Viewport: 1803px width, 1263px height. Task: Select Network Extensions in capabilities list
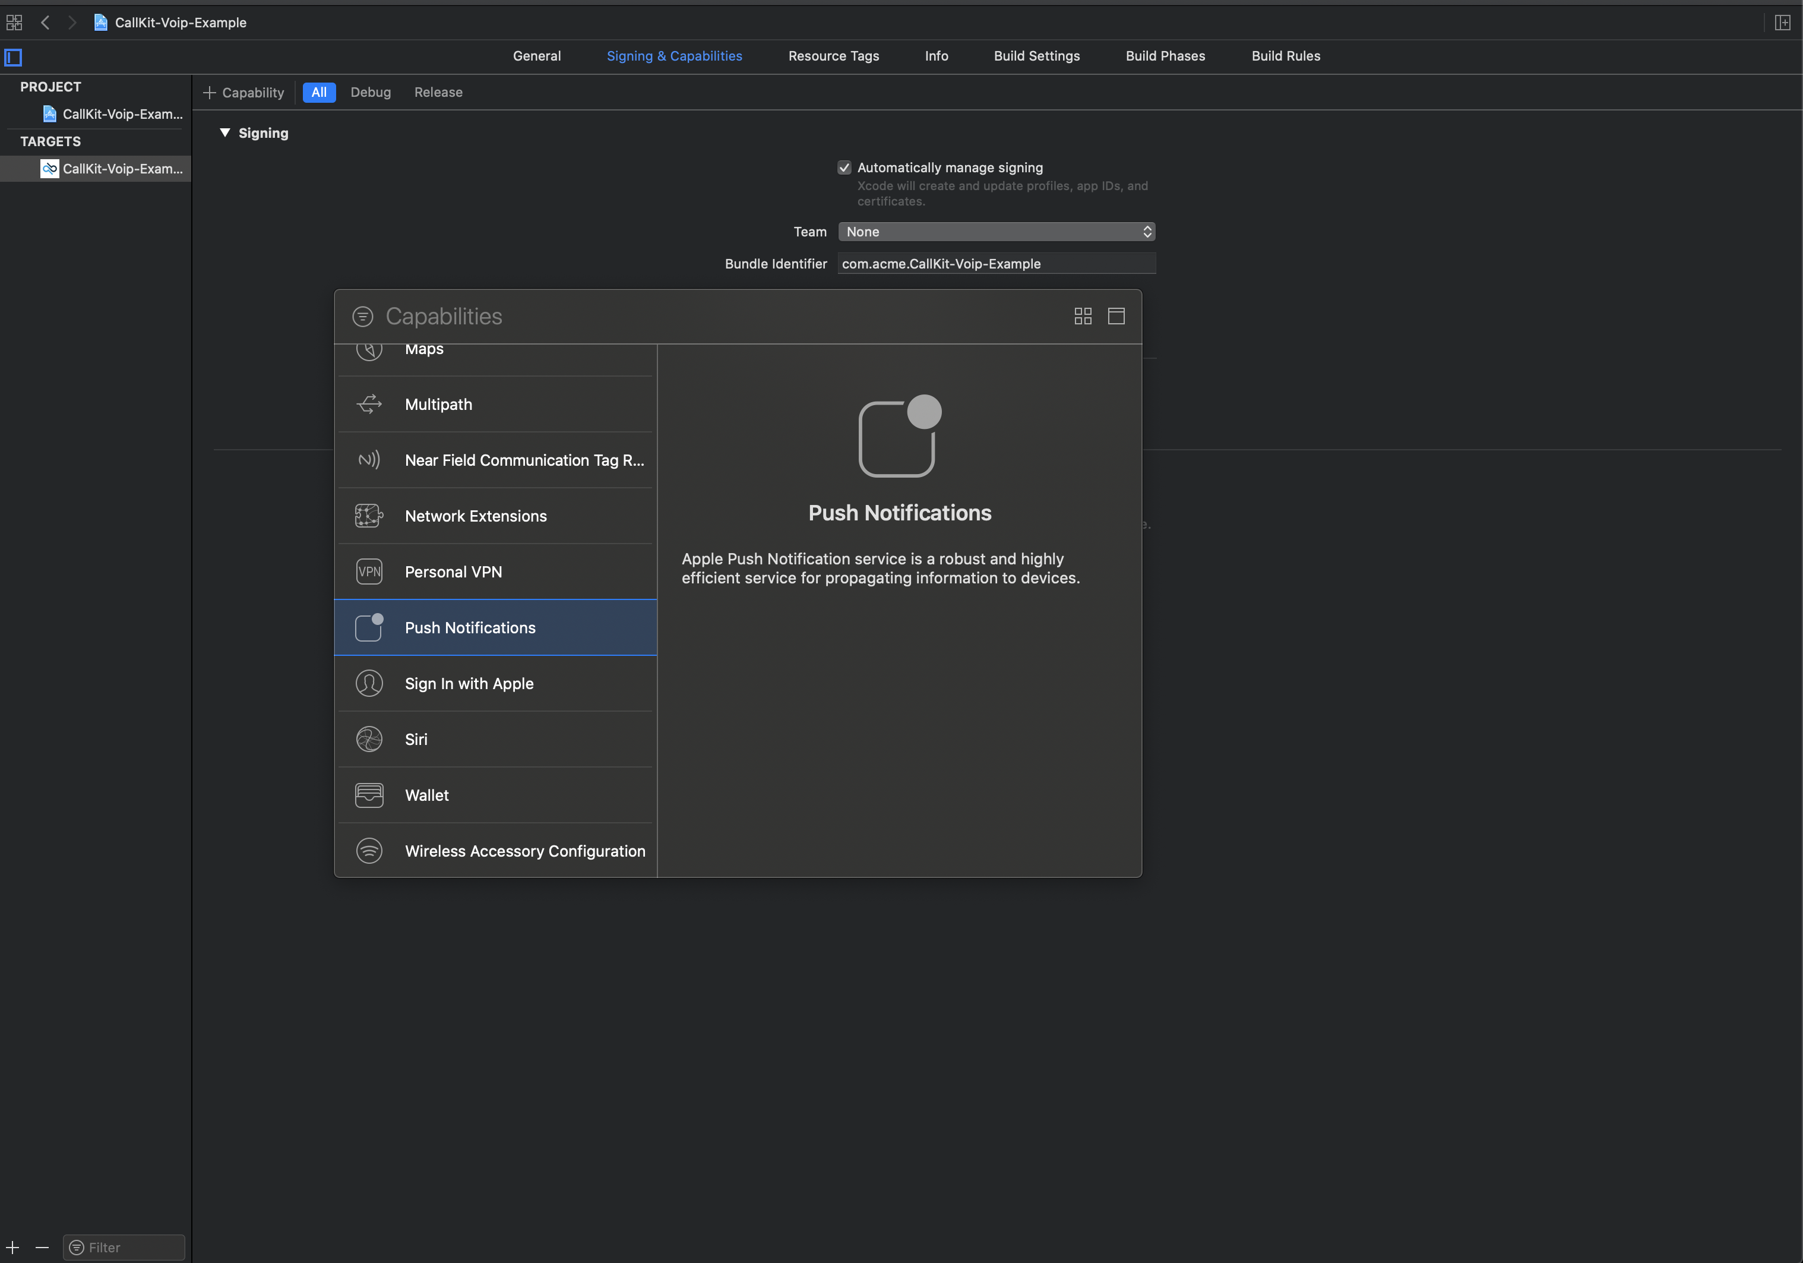(x=495, y=516)
